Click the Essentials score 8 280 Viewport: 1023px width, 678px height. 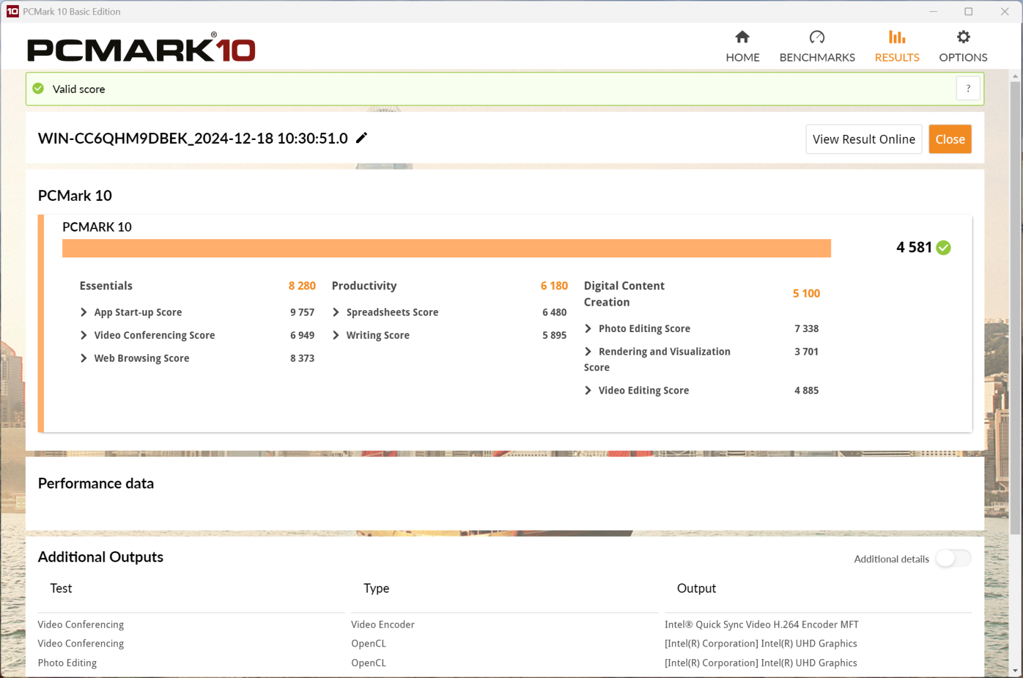tap(302, 286)
